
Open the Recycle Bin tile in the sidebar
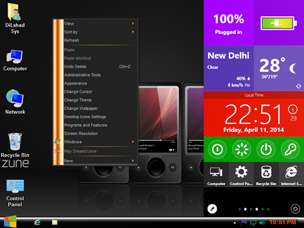click(x=266, y=174)
